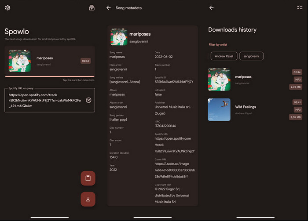
Task: Click the Spotify URL or query field
Action: pos(44,100)
